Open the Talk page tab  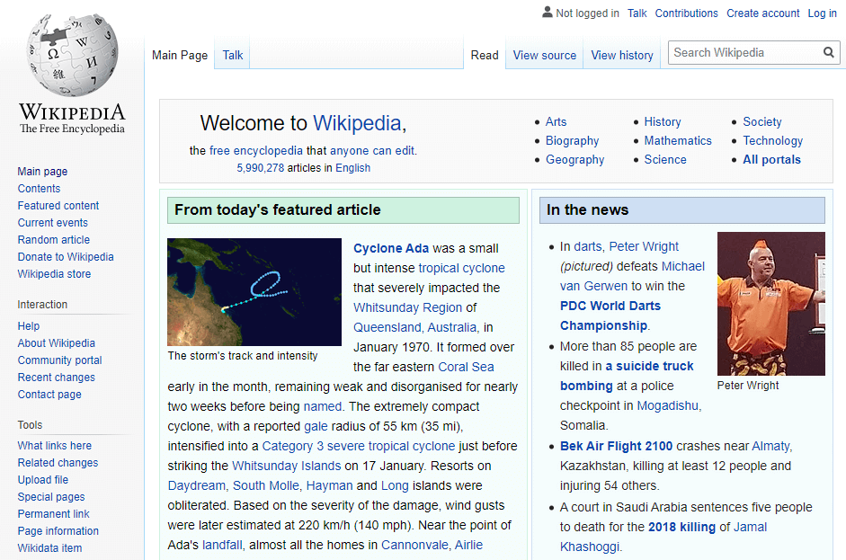tap(232, 55)
